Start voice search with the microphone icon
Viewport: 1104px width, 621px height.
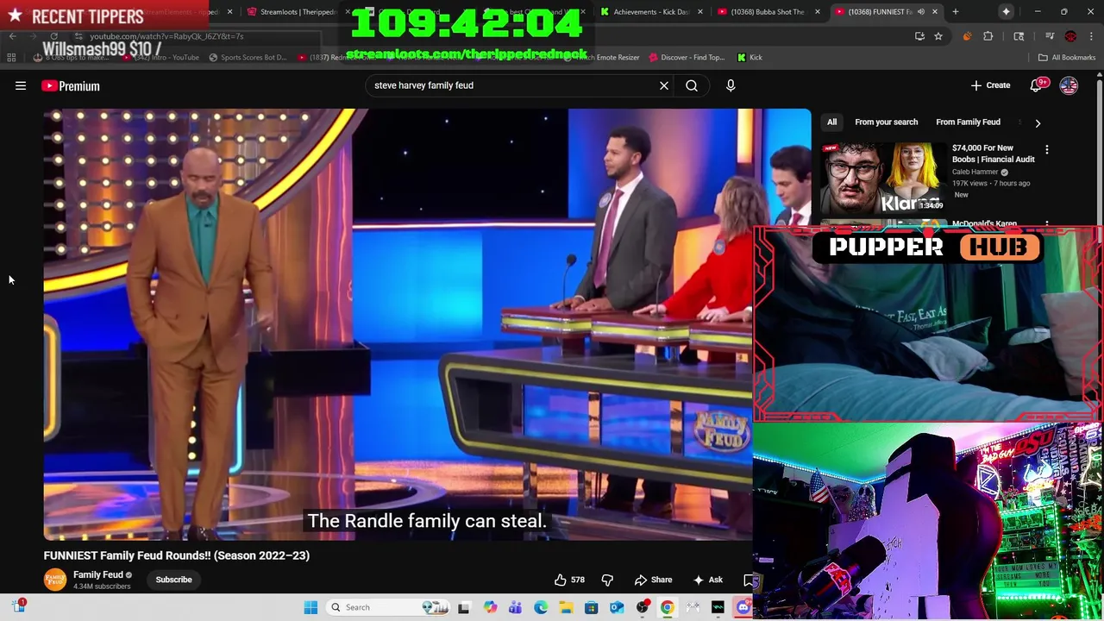tap(731, 85)
